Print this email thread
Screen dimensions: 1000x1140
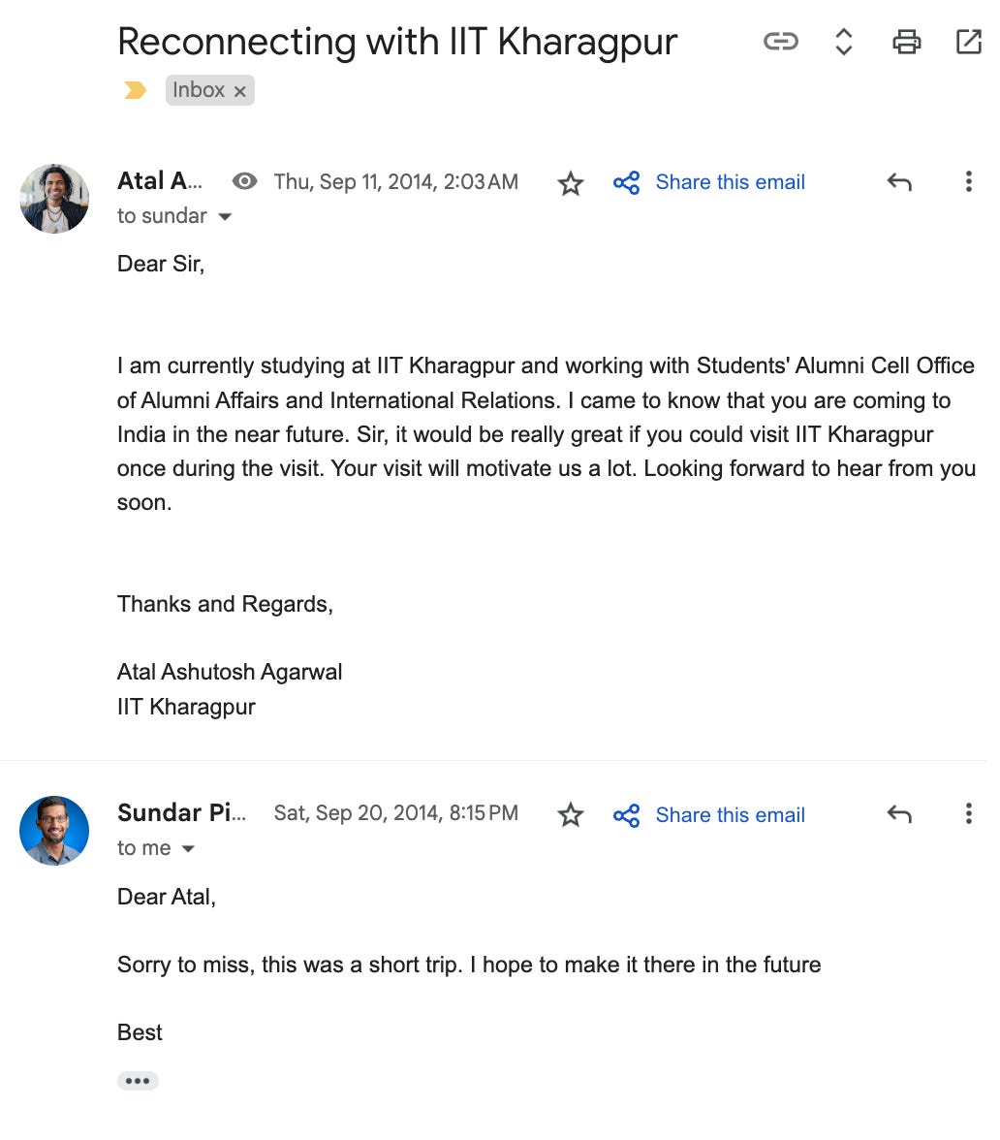pos(906,42)
